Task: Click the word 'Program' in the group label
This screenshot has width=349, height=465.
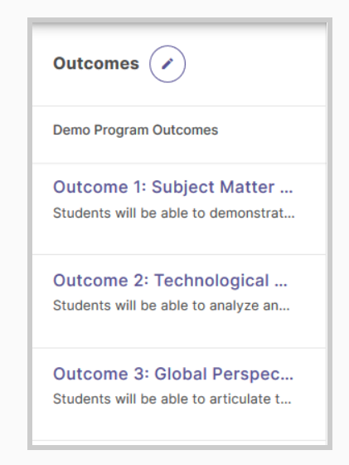Action: [x=121, y=130]
